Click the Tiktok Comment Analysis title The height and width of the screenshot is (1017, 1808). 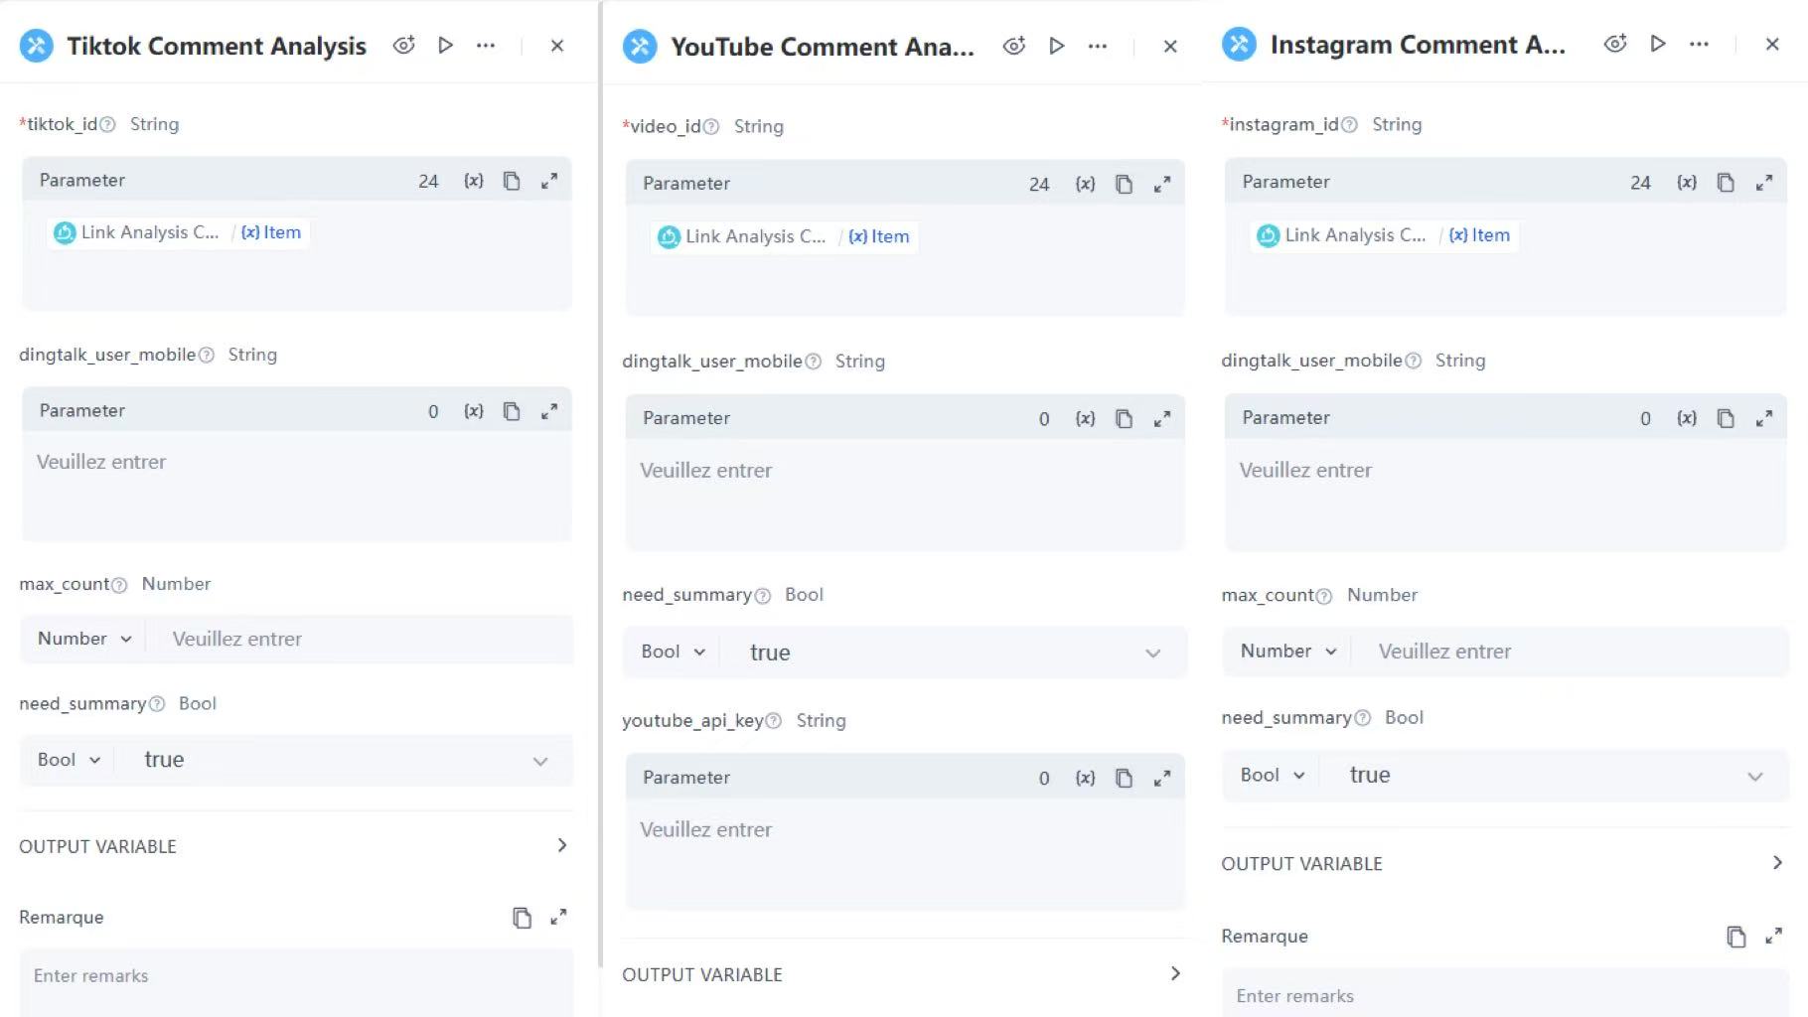tap(217, 46)
